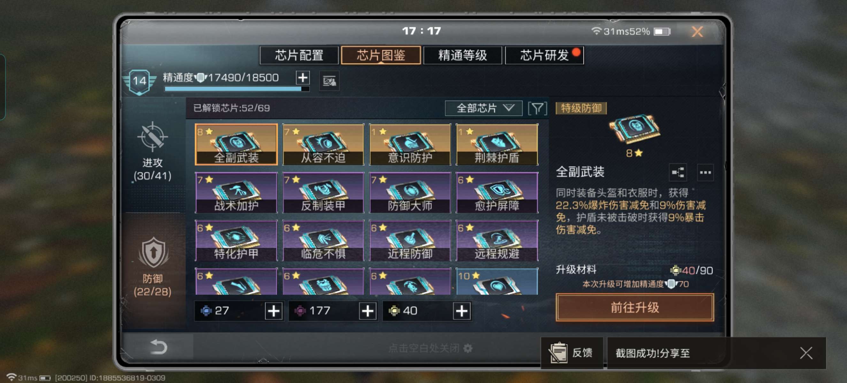The height and width of the screenshot is (383, 847).
Task: Click the mastery progress bar
Action: [x=237, y=89]
